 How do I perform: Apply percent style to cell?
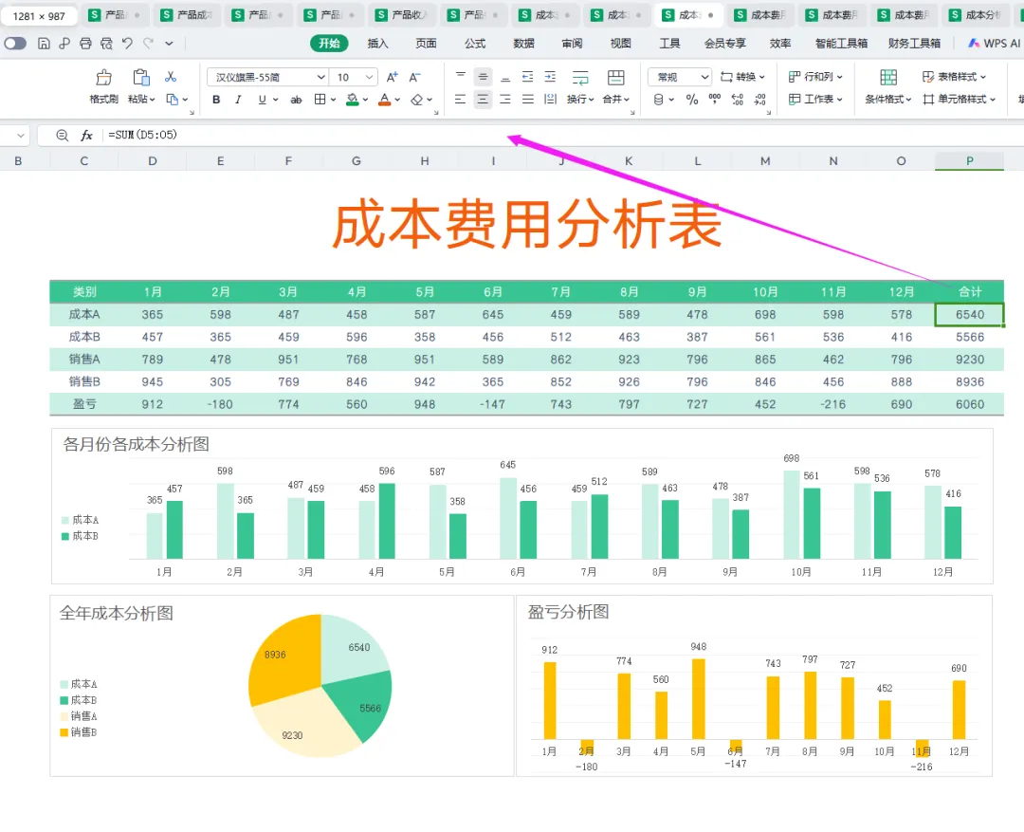coord(692,100)
